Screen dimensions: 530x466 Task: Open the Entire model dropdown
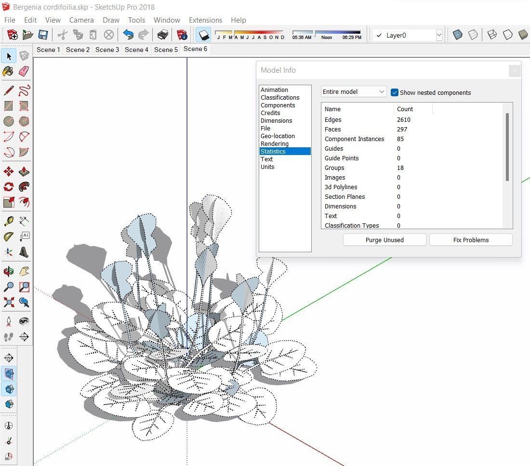(354, 91)
